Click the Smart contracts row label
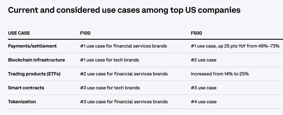This screenshot has height=115, width=283. (x=26, y=88)
